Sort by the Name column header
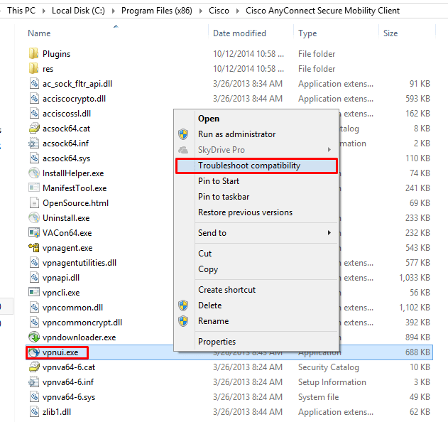This screenshot has width=448, height=422. click(x=39, y=33)
